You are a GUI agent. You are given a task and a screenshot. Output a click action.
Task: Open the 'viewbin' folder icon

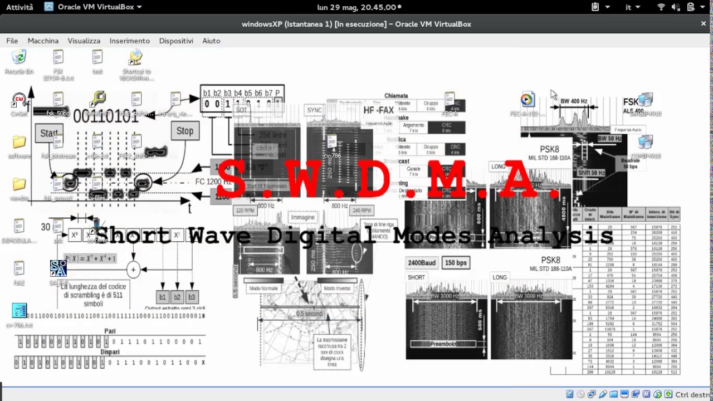(19, 184)
